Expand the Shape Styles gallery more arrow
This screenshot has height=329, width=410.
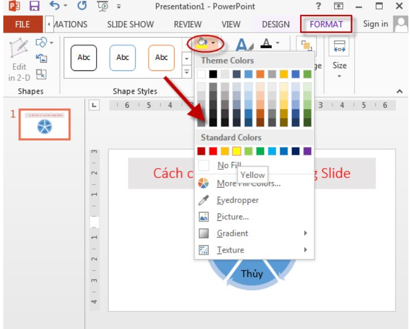pos(186,72)
